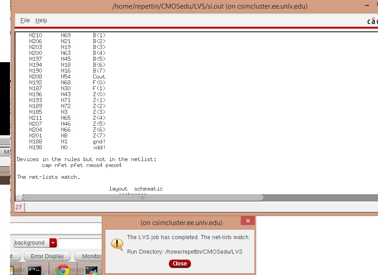The height and width of the screenshot is (275, 378).
Task: Click the Error Display button
Action: (x=47, y=256)
